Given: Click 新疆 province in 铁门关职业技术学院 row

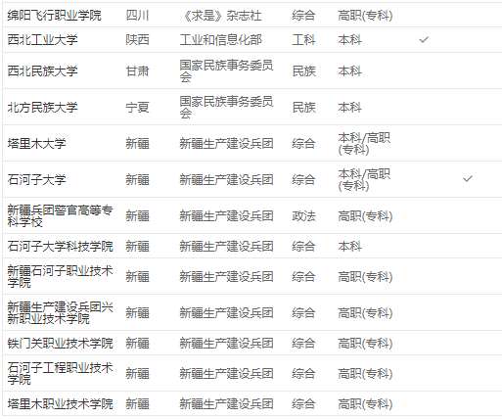Looking at the screenshot, I should pyautogui.click(x=137, y=343).
